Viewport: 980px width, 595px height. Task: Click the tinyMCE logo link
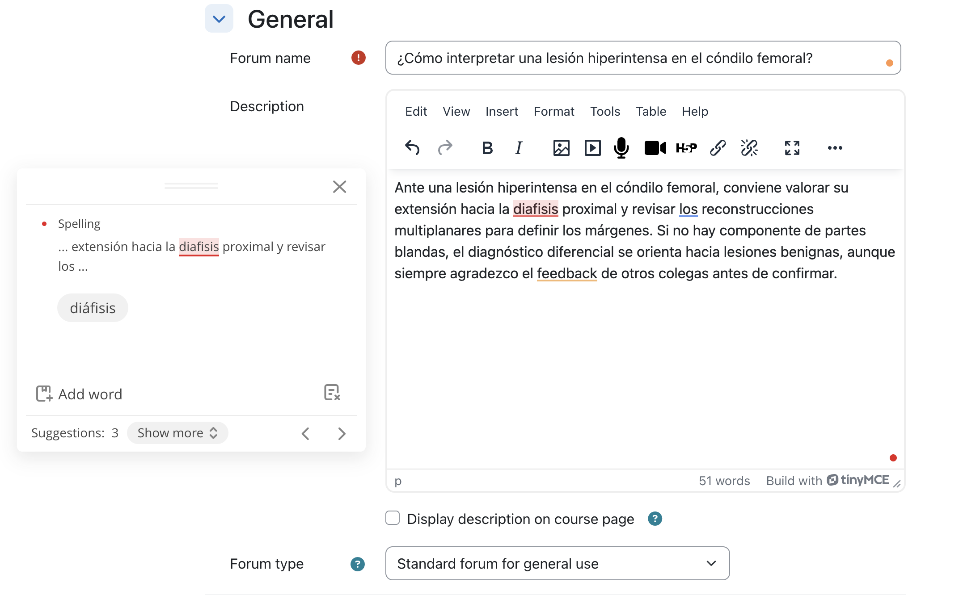pyautogui.click(x=858, y=480)
